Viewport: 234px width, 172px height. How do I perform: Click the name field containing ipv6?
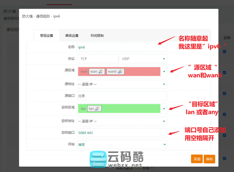tap(121, 47)
